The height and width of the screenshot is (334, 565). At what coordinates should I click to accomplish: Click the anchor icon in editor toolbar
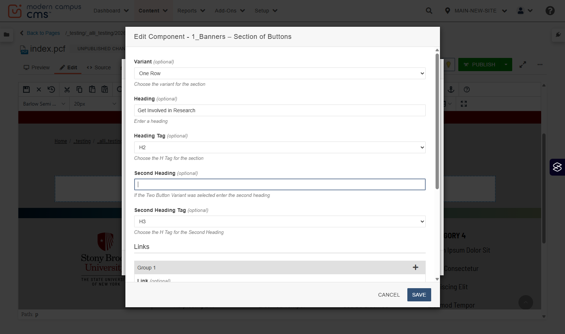[451, 89]
